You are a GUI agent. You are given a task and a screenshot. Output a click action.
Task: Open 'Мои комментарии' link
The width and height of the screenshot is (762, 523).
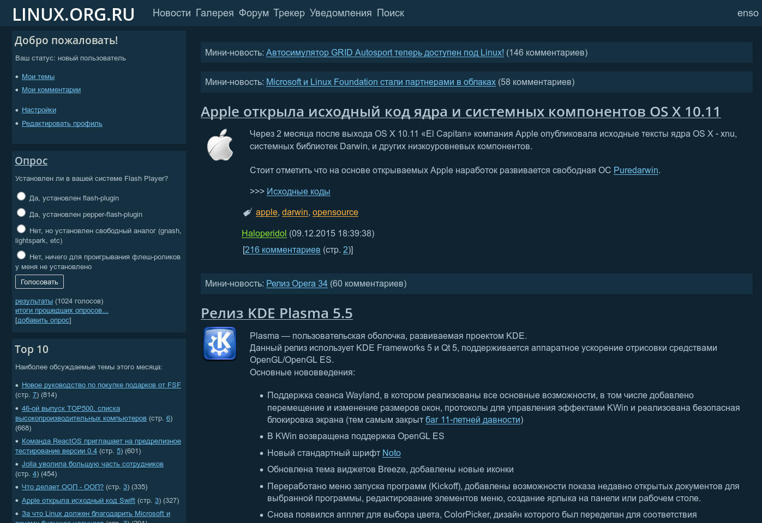tap(51, 90)
